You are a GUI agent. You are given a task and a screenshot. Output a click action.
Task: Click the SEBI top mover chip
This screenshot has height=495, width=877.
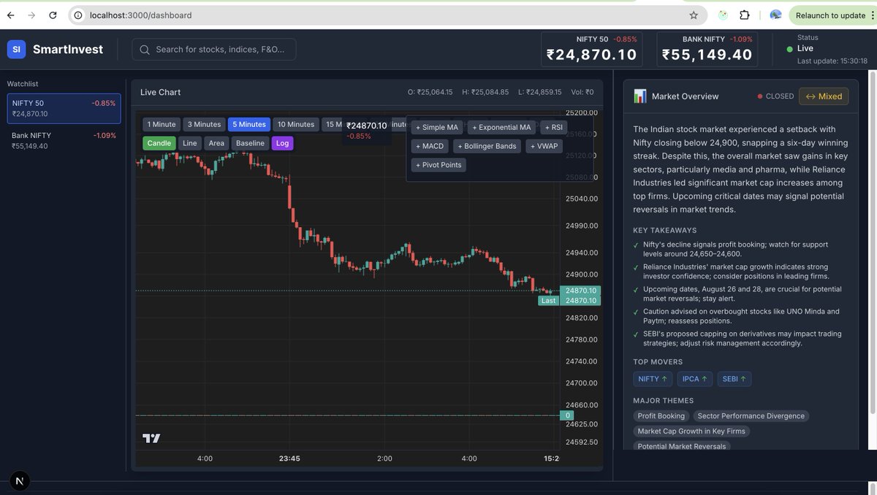pos(734,379)
